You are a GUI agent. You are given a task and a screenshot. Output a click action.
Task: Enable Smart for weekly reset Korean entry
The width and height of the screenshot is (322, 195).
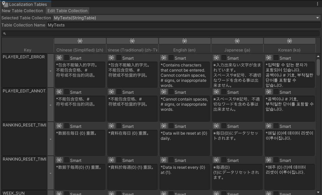[x=276, y=160]
